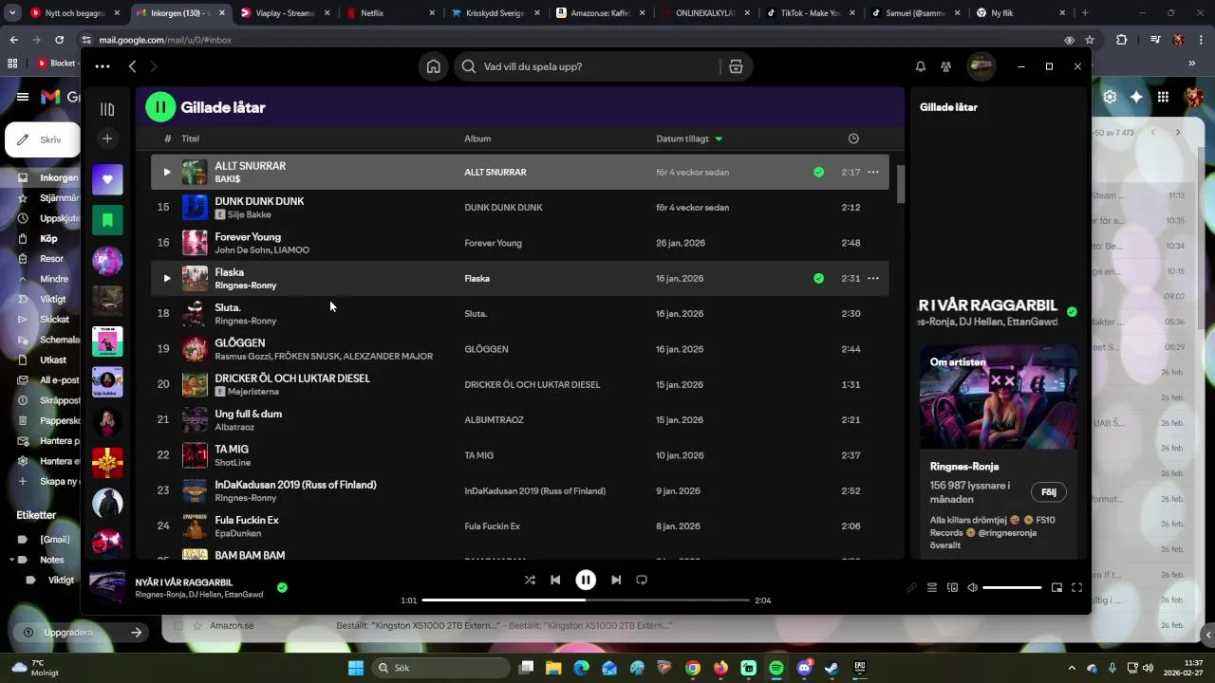Open the browse icon in search bar
This screenshot has height=683, width=1215.
point(736,66)
